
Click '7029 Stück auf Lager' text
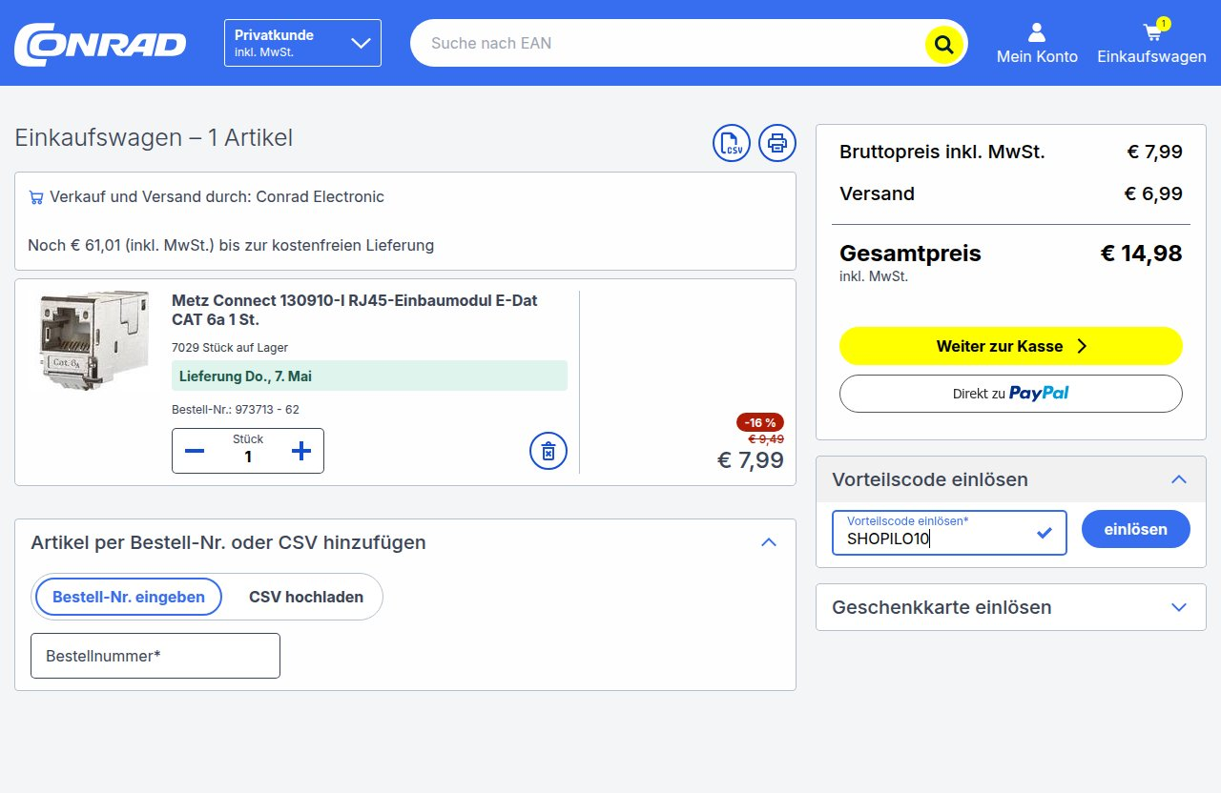coord(230,348)
